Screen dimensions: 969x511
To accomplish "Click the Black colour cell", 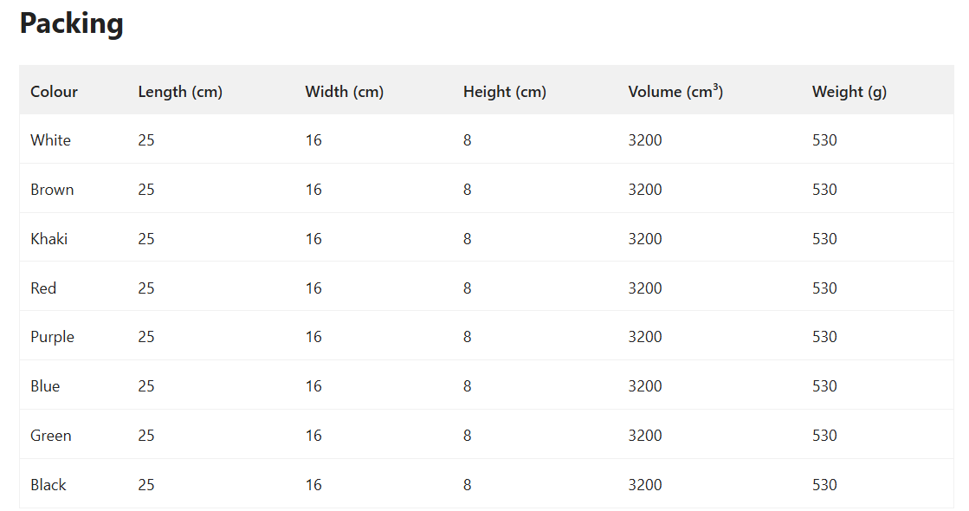I will coord(48,485).
